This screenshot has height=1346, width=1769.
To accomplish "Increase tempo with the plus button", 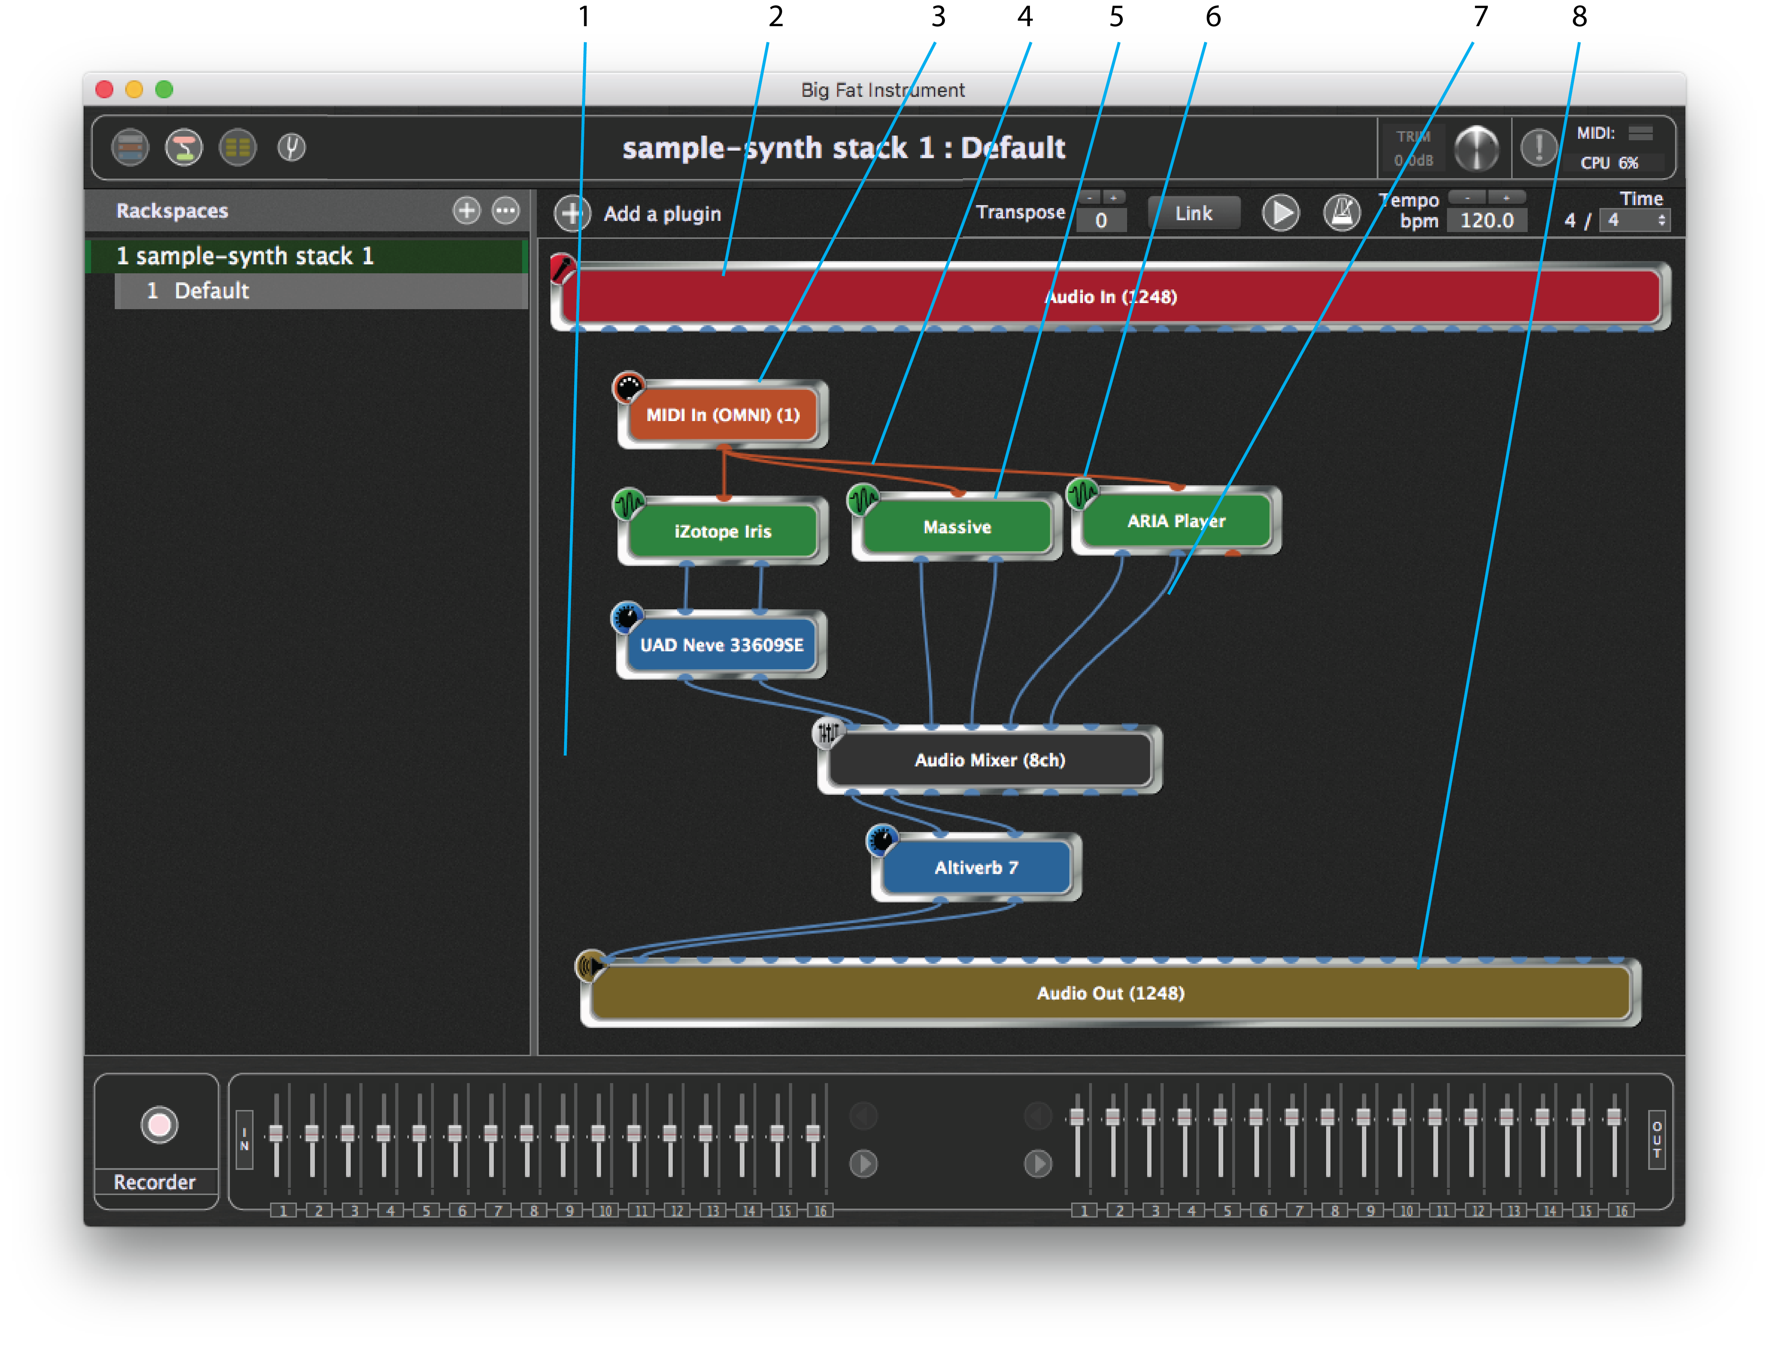I will (x=1506, y=197).
